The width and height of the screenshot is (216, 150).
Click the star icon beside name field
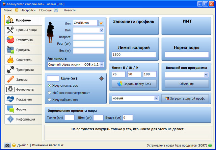pyautogui.click(x=101, y=23)
